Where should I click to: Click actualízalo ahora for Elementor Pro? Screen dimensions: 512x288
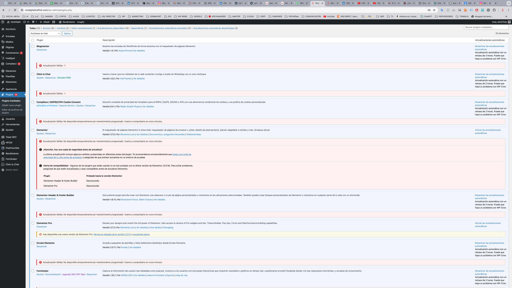tap(141, 235)
